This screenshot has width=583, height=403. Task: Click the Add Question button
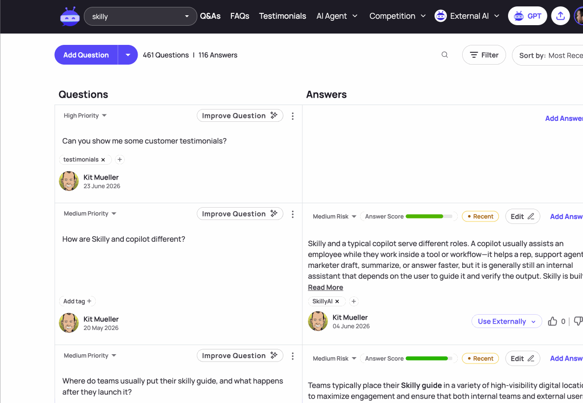point(86,55)
